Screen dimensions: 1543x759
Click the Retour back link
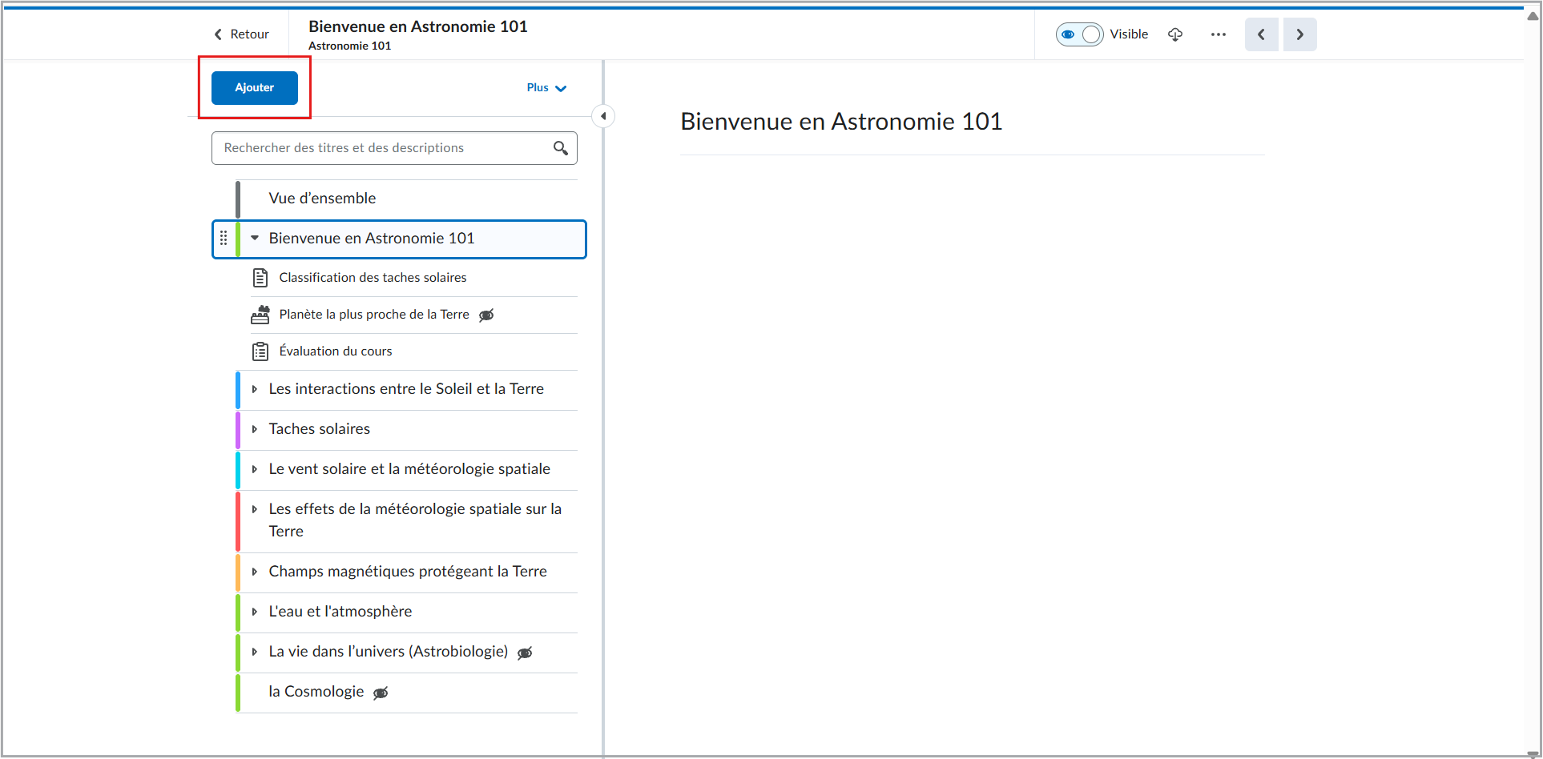(x=241, y=34)
